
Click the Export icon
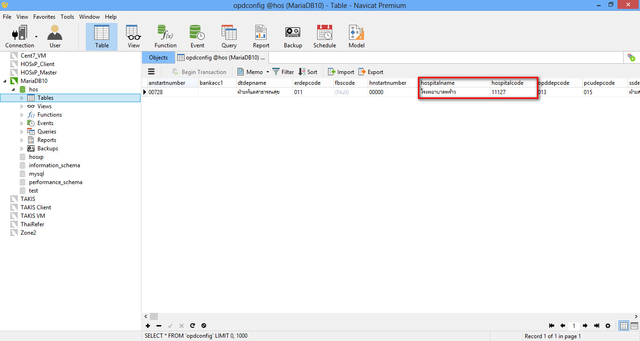pos(371,72)
